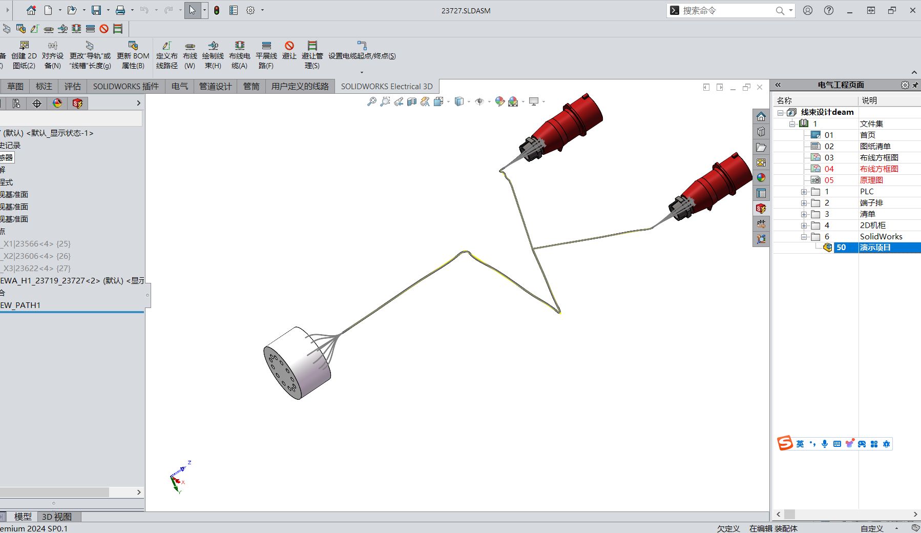Switch to the 用户定义的线路 tab
Image resolution: width=921 pixels, height=533 pixels.
click(x=300, y=86)
